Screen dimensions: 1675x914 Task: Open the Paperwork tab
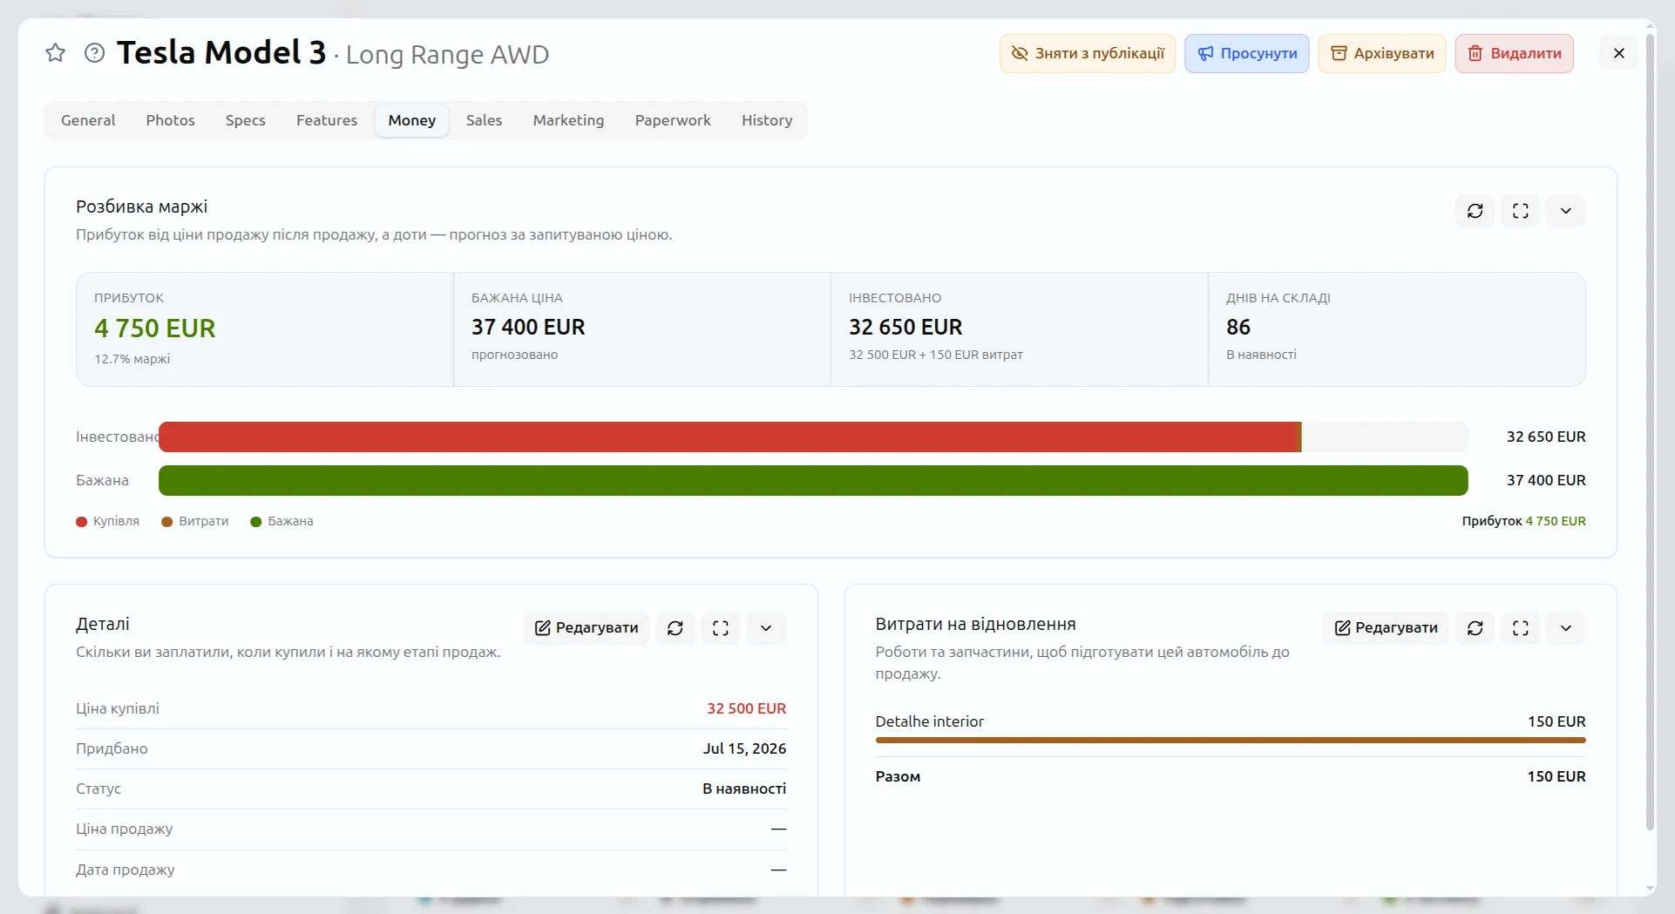pos(673,120)
